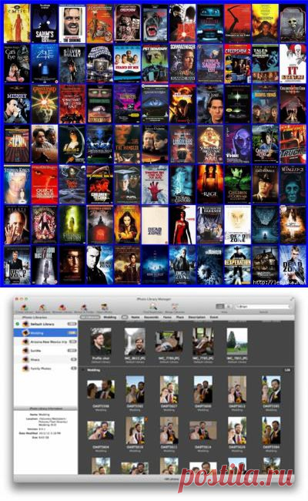308x501 pixels.
Task: Click the Reveal in Finder toolbar icon
Action: coord(84,307)
